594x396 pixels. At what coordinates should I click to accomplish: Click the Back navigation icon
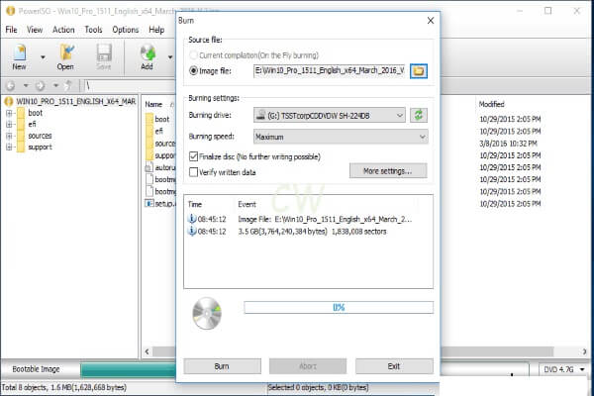[11, 86]
